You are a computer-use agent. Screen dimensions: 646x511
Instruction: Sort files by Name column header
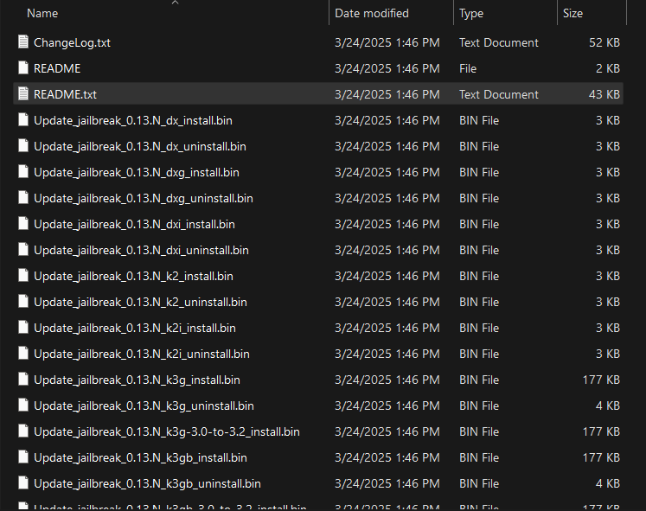tap(42, 13)
